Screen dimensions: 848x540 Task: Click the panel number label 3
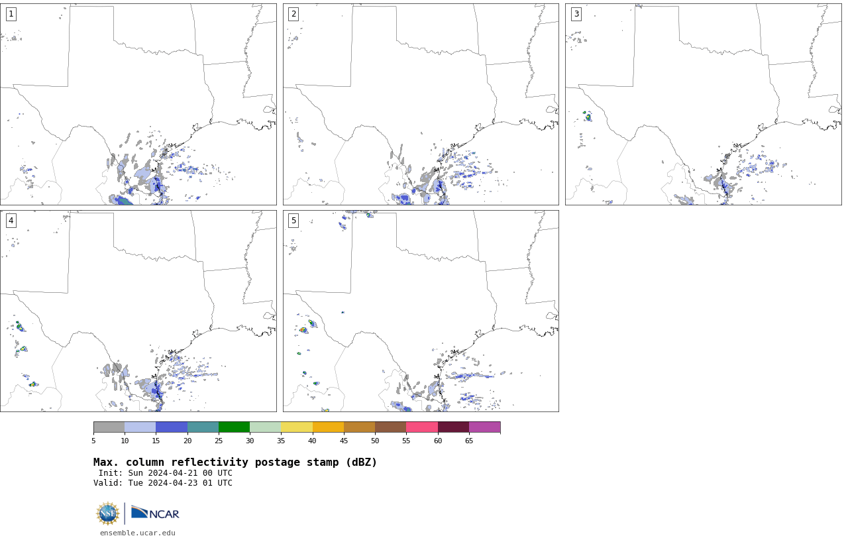pyautogui.click(x=576, y=14)
